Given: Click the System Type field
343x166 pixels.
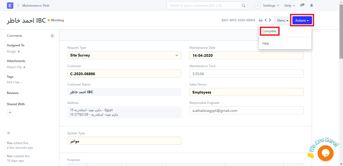Looking at the screenshot, I should pos(124,141).
